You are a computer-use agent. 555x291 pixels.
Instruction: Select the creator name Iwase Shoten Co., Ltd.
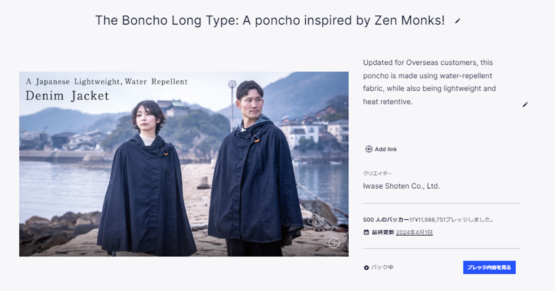click(401, 186)
